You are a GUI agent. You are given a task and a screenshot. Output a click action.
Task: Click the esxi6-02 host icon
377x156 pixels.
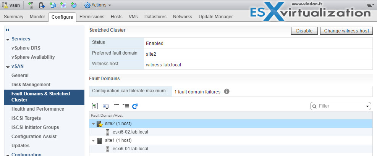[108, 132]
